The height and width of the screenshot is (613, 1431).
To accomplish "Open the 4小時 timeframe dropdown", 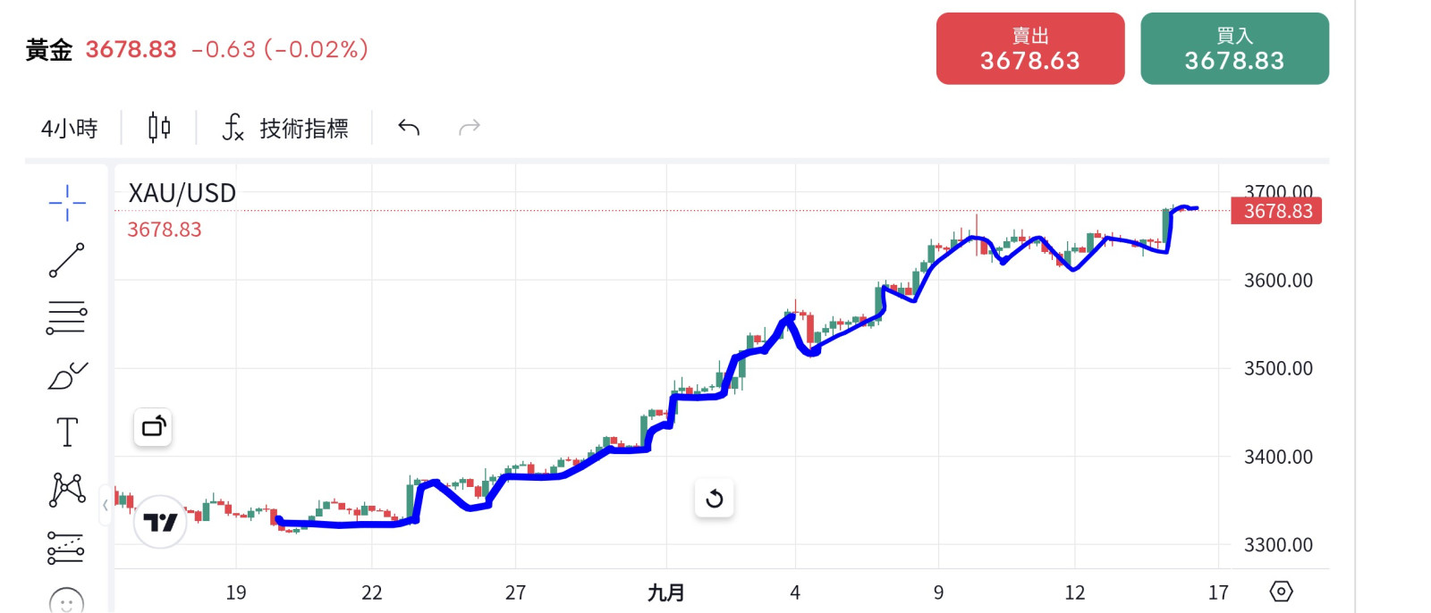I will point(70,129).
